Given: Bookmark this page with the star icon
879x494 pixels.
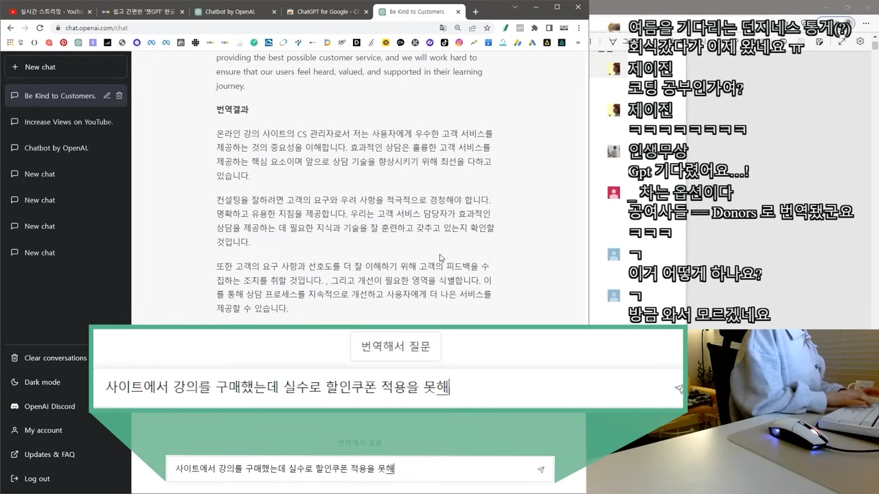Looking at the screenshot, I should click(x=488, y=28).
